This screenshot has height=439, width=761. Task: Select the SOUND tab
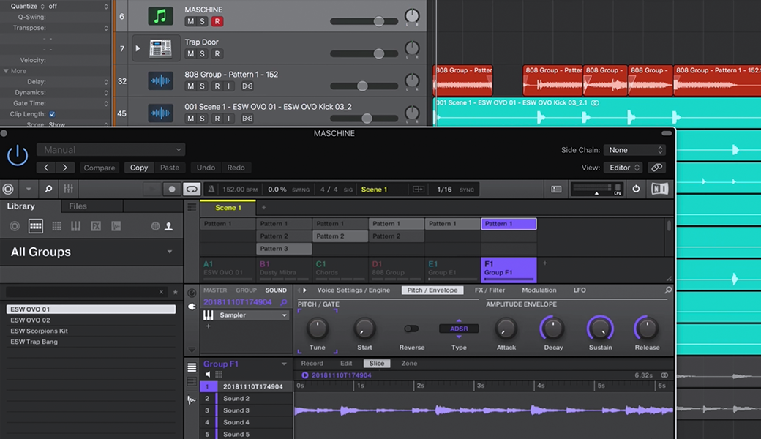(276, 290)
